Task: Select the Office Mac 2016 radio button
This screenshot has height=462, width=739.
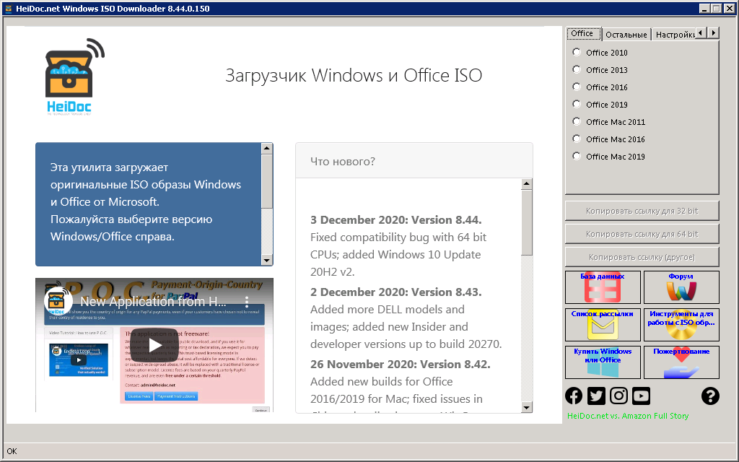Action: (x=577, y=139)
